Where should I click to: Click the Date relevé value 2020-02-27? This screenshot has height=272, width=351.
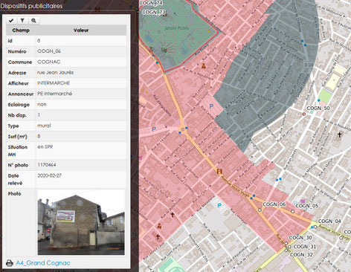(49, 175)
